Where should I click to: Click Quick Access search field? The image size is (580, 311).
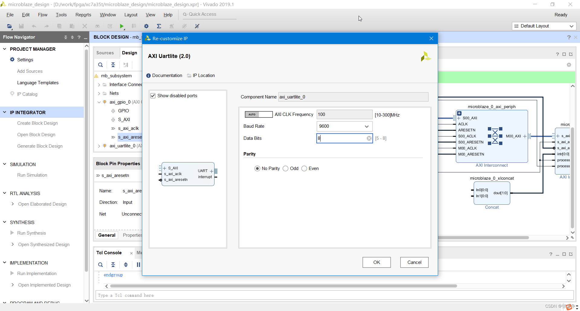[209, 14]
